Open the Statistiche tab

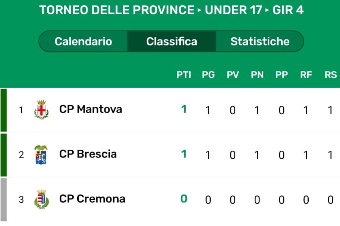point(260,41)
